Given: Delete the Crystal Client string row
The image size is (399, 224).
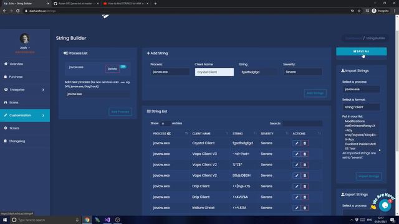Looking at the screenshot, I should 305,143.
